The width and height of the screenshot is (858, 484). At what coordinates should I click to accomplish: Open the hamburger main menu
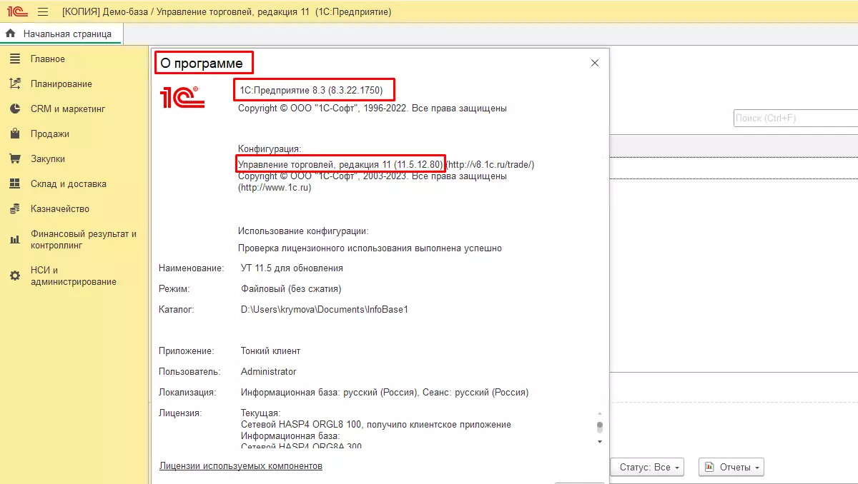tap(43, 12)
